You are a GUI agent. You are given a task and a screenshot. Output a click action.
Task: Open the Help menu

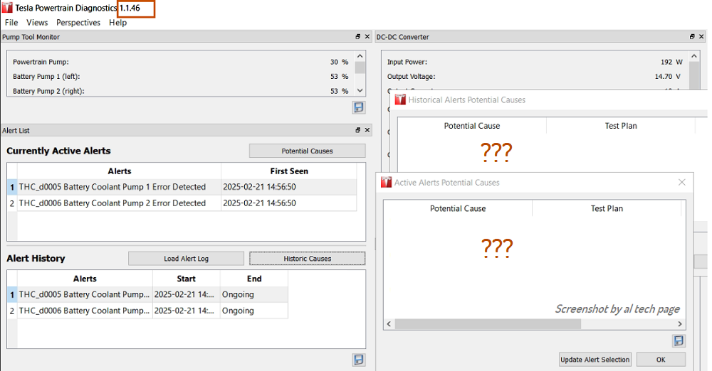click(x=117, y=22)
